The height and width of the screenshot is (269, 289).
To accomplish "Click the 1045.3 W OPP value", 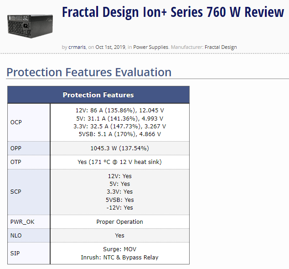I will tap(119, 148).
